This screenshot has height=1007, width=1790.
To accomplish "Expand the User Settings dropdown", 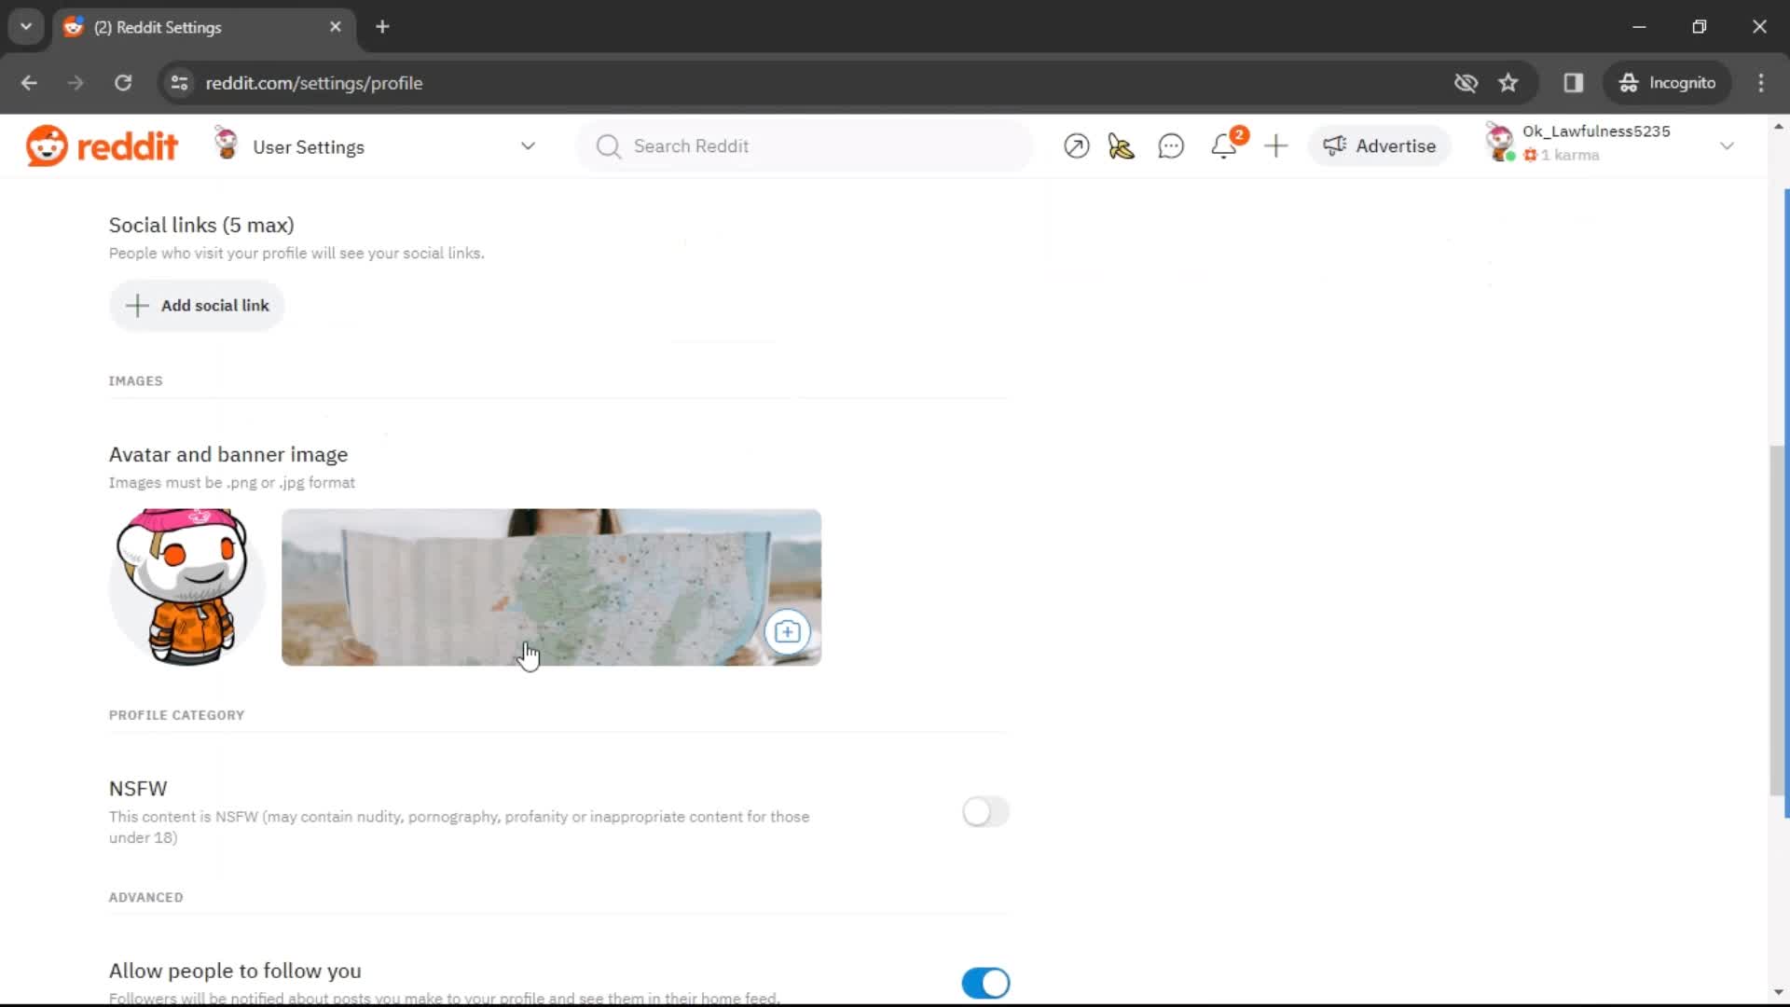I will pos(528,146).
